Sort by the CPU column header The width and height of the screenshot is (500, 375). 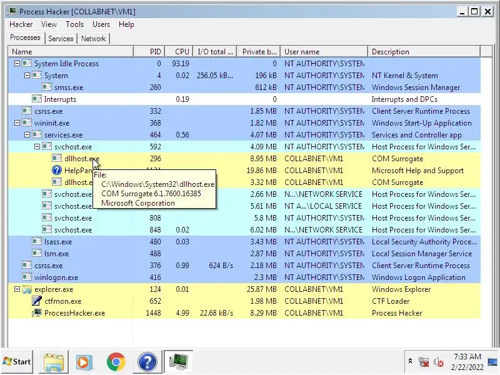click(x=179, y=52)
